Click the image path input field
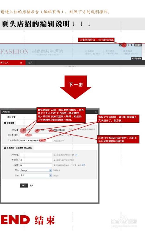The width and height of the screenshot is (145, 231). pos(36,135)
